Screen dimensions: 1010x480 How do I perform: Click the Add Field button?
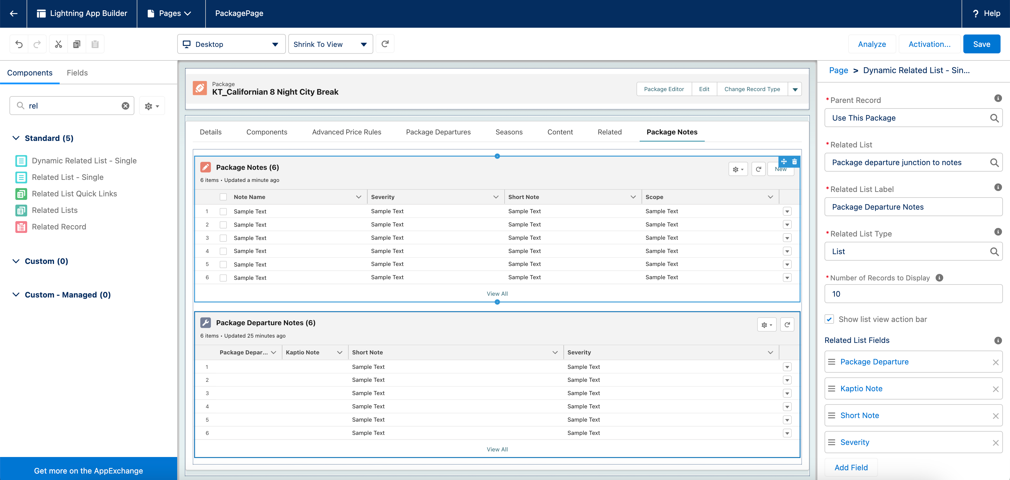coord(851,467)
